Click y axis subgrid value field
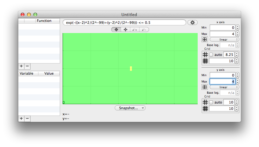Screen dimensions: 259x147 222,109
